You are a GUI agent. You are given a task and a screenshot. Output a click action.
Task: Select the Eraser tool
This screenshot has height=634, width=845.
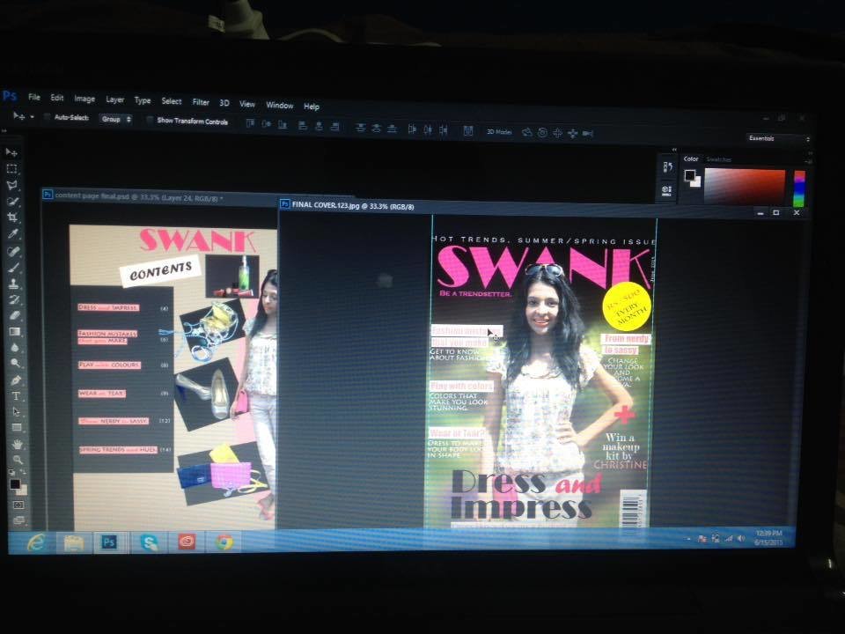coord(15,315)
